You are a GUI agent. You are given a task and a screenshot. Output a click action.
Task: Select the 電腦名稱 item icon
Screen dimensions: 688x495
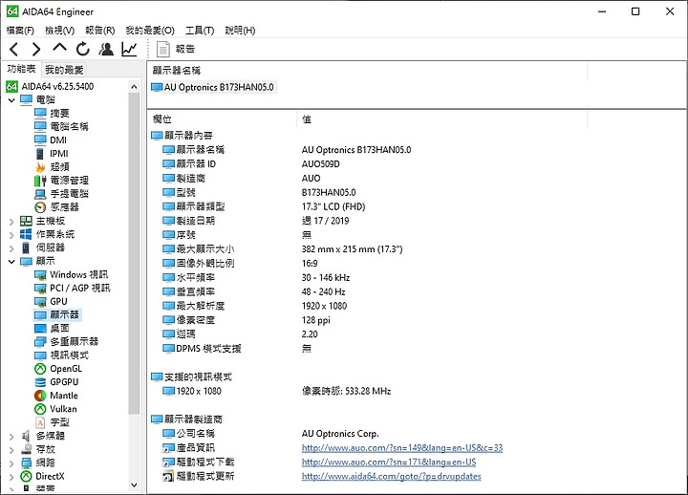point(40,127)
